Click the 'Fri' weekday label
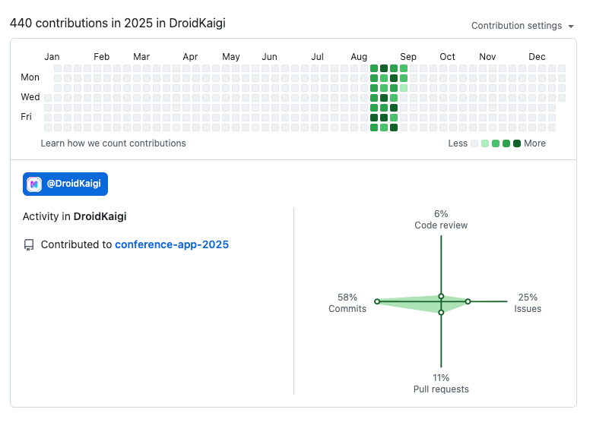This screenshot has height=422, width=593. pyautogui.click(x=26, y=117)
